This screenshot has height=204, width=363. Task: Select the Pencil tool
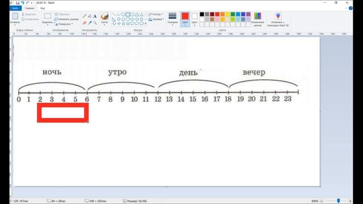point(85,16)
